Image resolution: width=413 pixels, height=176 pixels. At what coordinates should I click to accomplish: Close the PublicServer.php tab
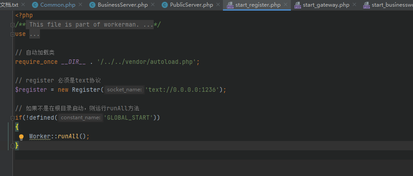pyautogui.click(x=218, y=4)
